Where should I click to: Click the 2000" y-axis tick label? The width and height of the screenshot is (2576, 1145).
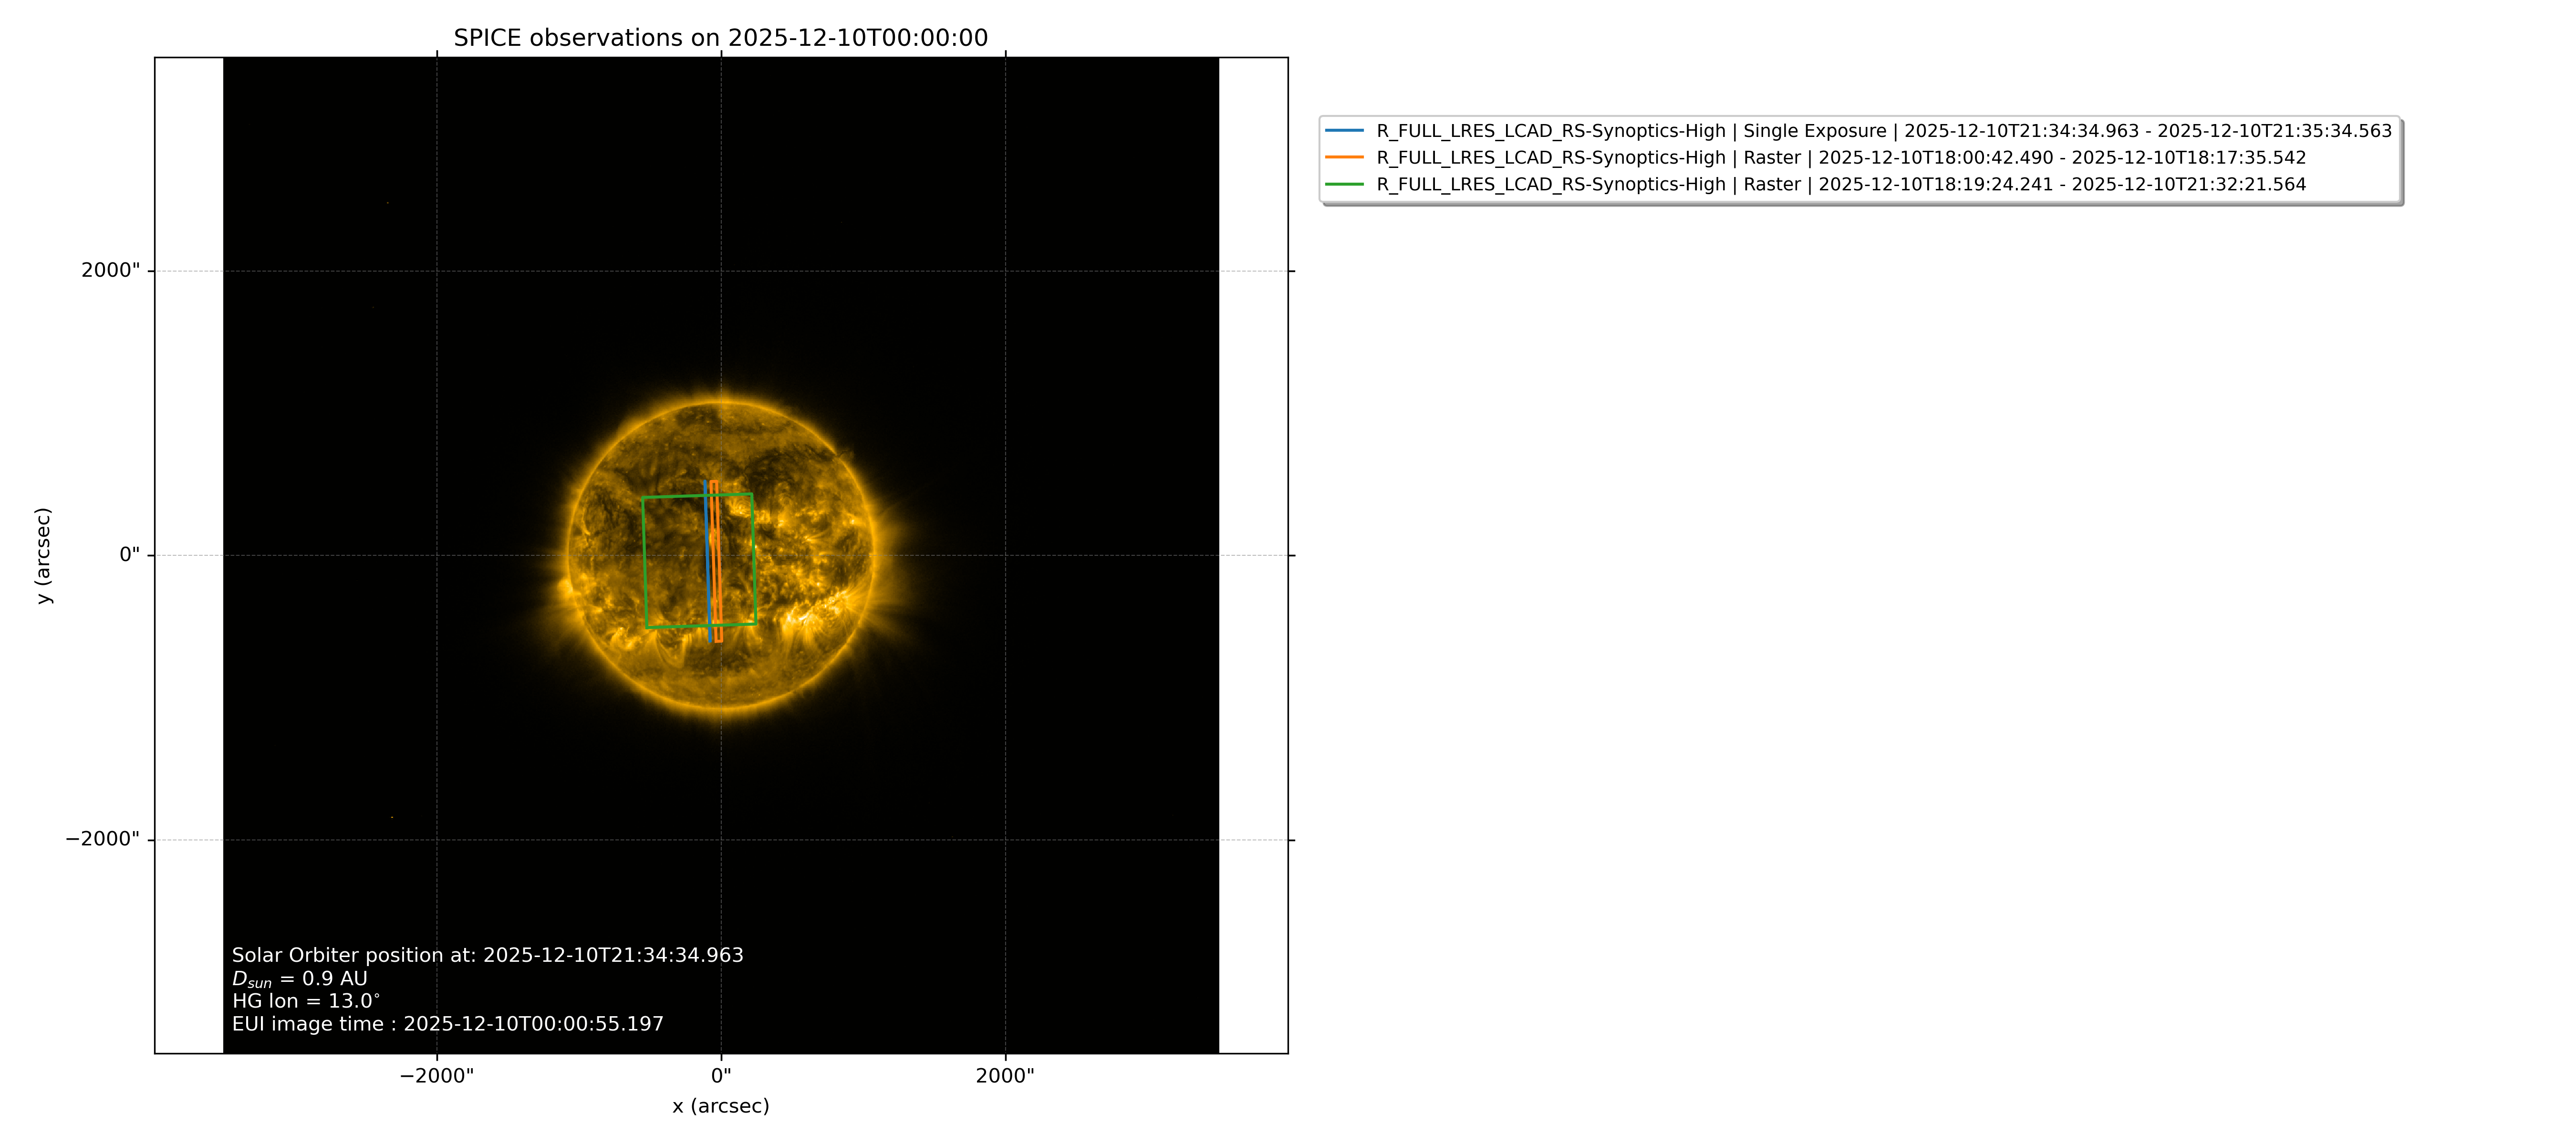[x=110, y=270]
